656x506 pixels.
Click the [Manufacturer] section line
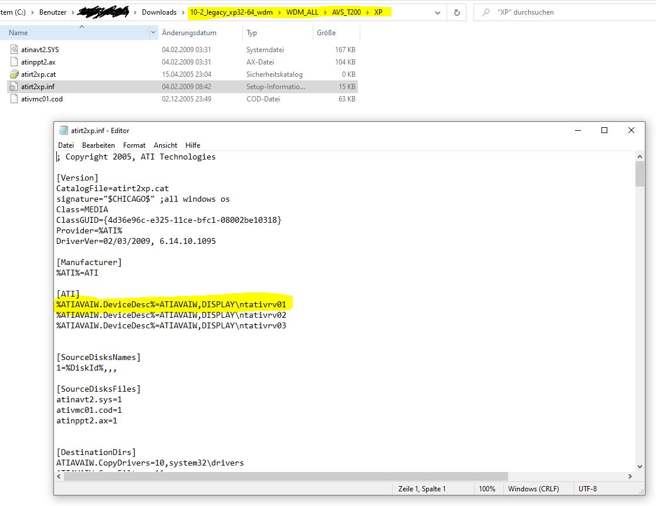click(89, 262)
